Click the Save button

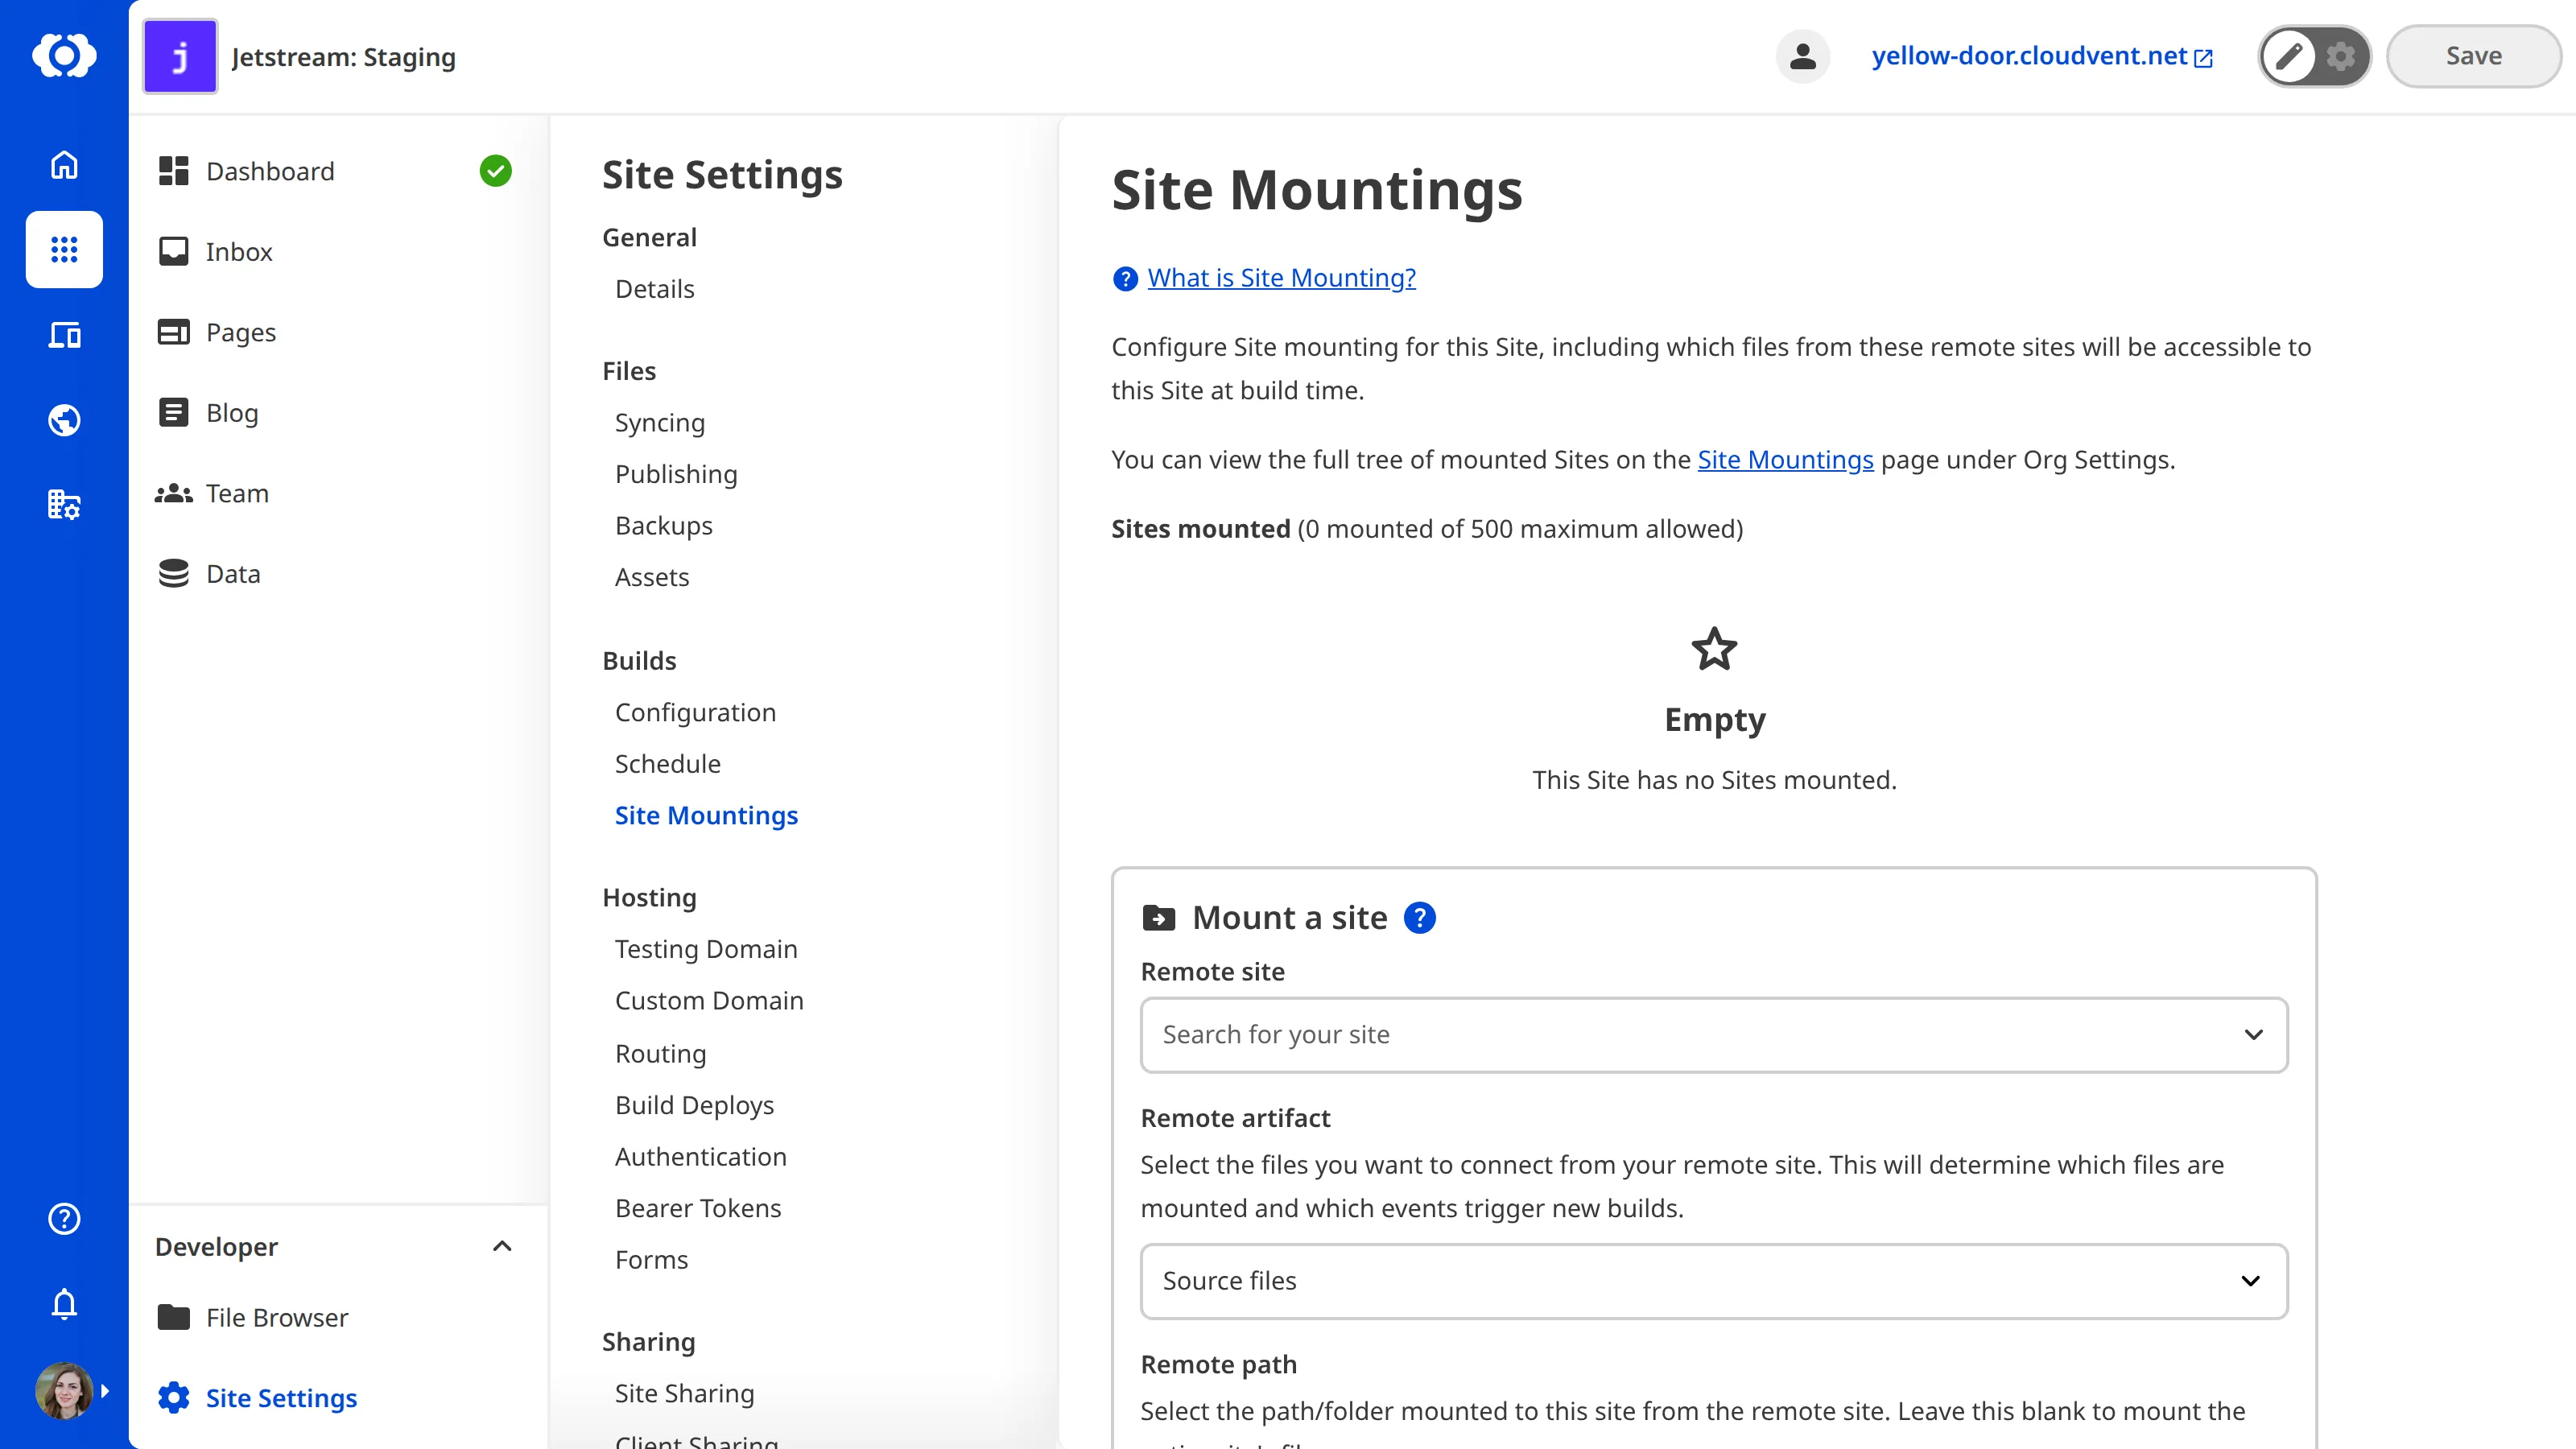coord(2473,56)
